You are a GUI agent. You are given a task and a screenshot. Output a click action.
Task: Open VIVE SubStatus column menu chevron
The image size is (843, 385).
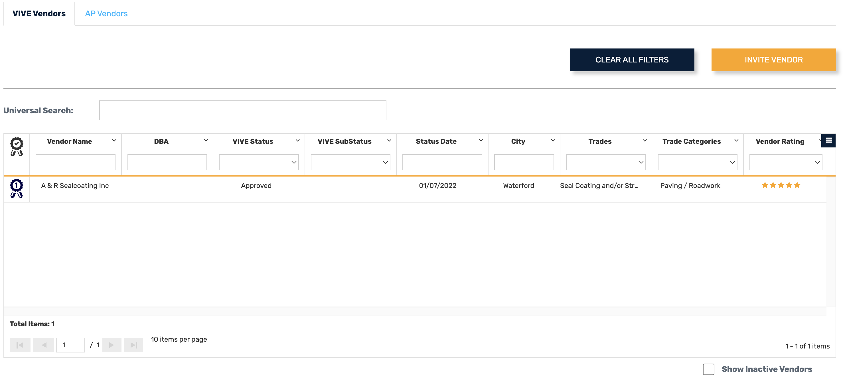(389, 140)
